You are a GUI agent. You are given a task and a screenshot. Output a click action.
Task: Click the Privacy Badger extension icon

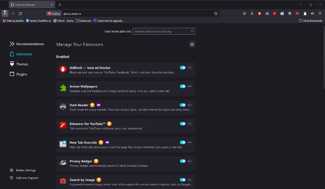63,163
